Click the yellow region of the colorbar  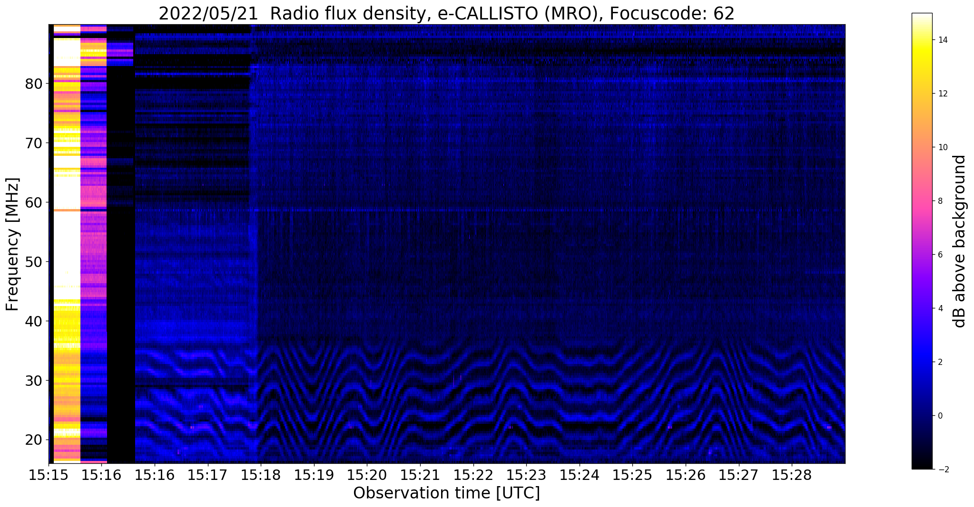point(922,52)
